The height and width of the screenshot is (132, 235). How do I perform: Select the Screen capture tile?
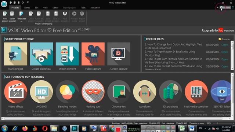[x=119, y=54]
